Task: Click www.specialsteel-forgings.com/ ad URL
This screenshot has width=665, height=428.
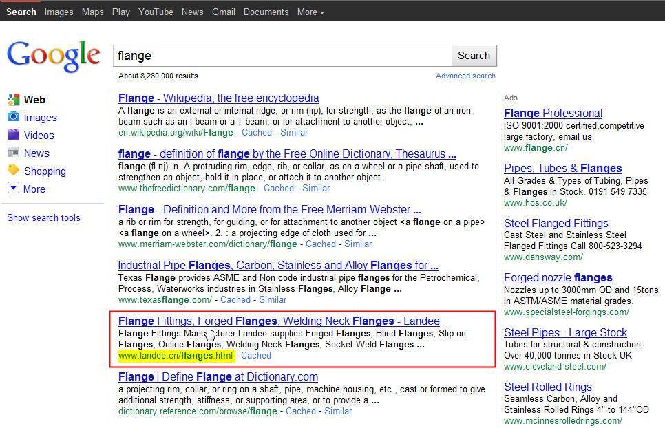Action: [x=567, y=312]
